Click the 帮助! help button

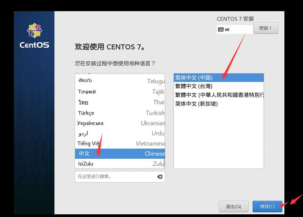(266, 28)
